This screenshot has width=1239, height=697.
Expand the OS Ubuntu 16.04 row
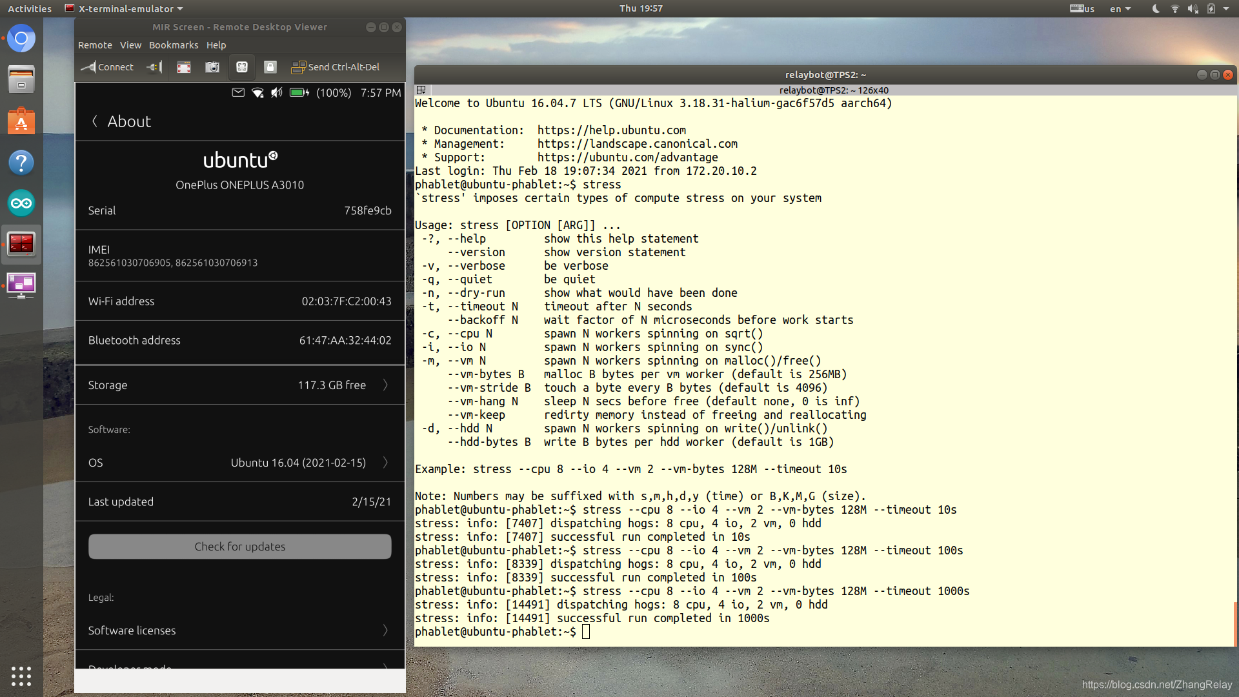coord(239,463)
